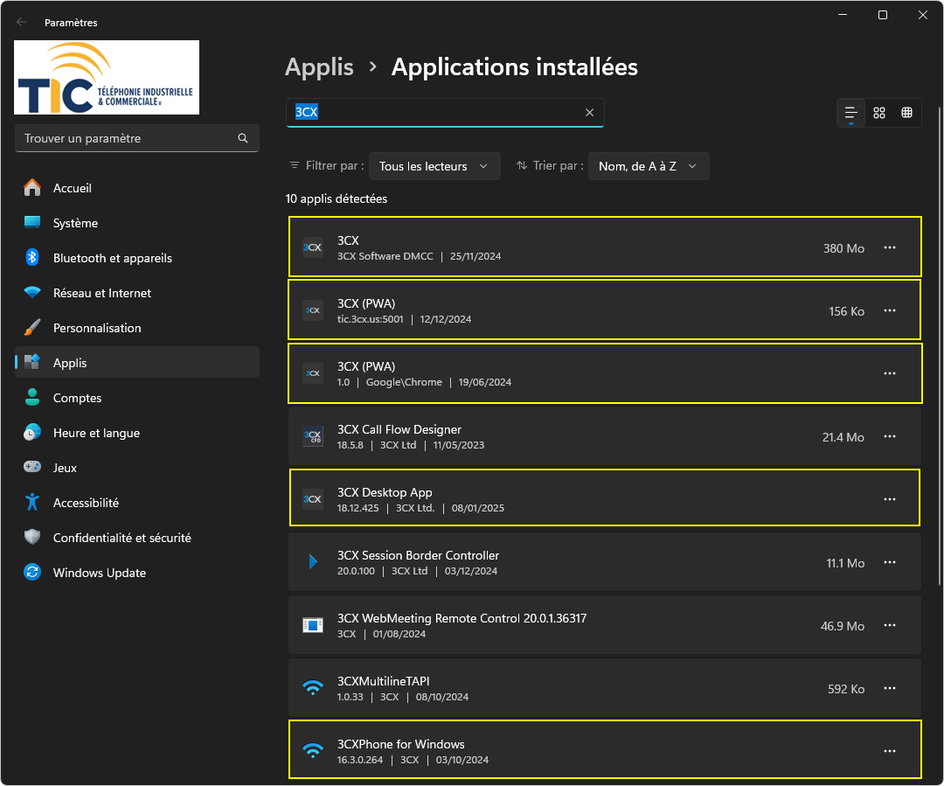Open Confidentialité et sécurité settings
The height and width of the screenshot is (786, 944).
pyautogui.click(x=136, y=537)
